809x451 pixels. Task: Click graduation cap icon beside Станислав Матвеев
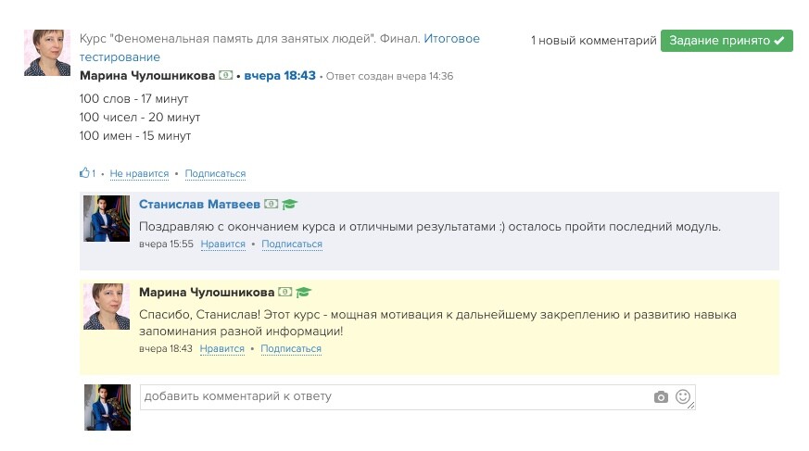tap(290, 204)
